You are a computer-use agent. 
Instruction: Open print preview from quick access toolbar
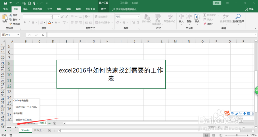pos(30,3)
